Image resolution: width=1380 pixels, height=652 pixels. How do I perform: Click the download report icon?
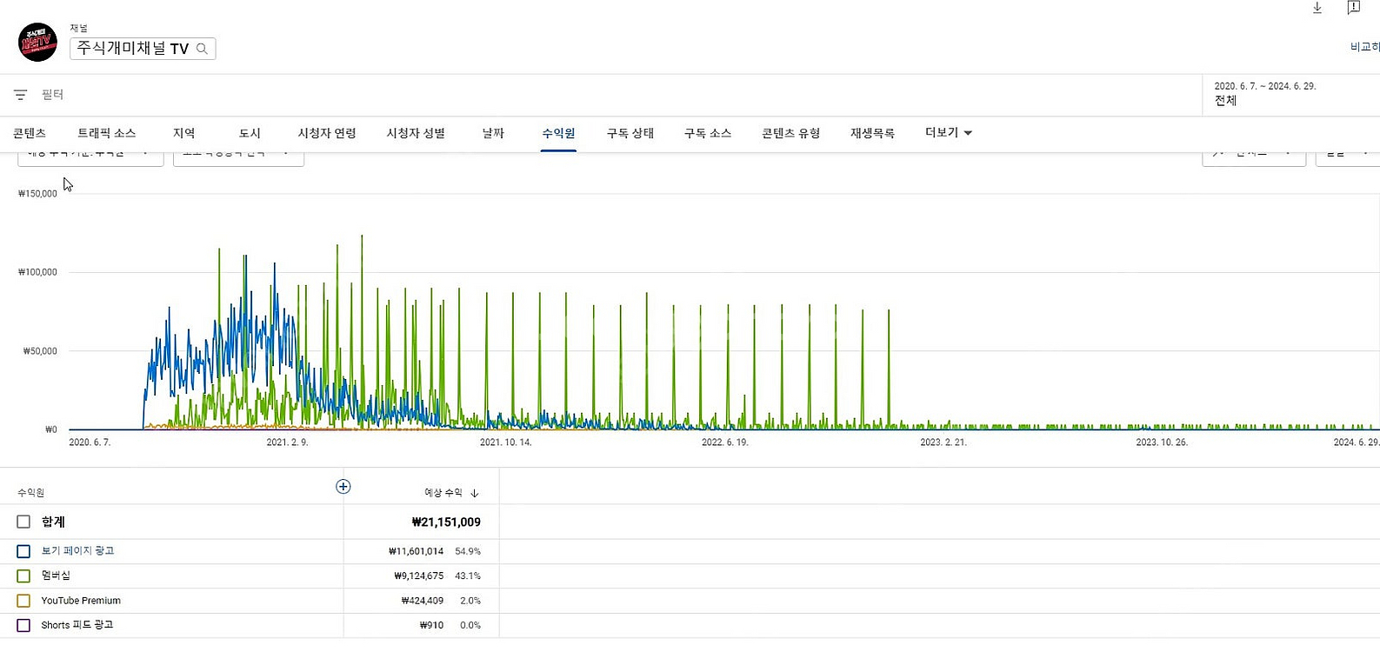point(1317,8)
